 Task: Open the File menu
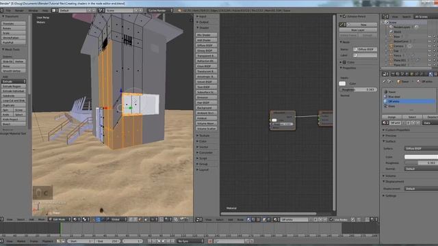pyautogui.click(x=8, y=11)
